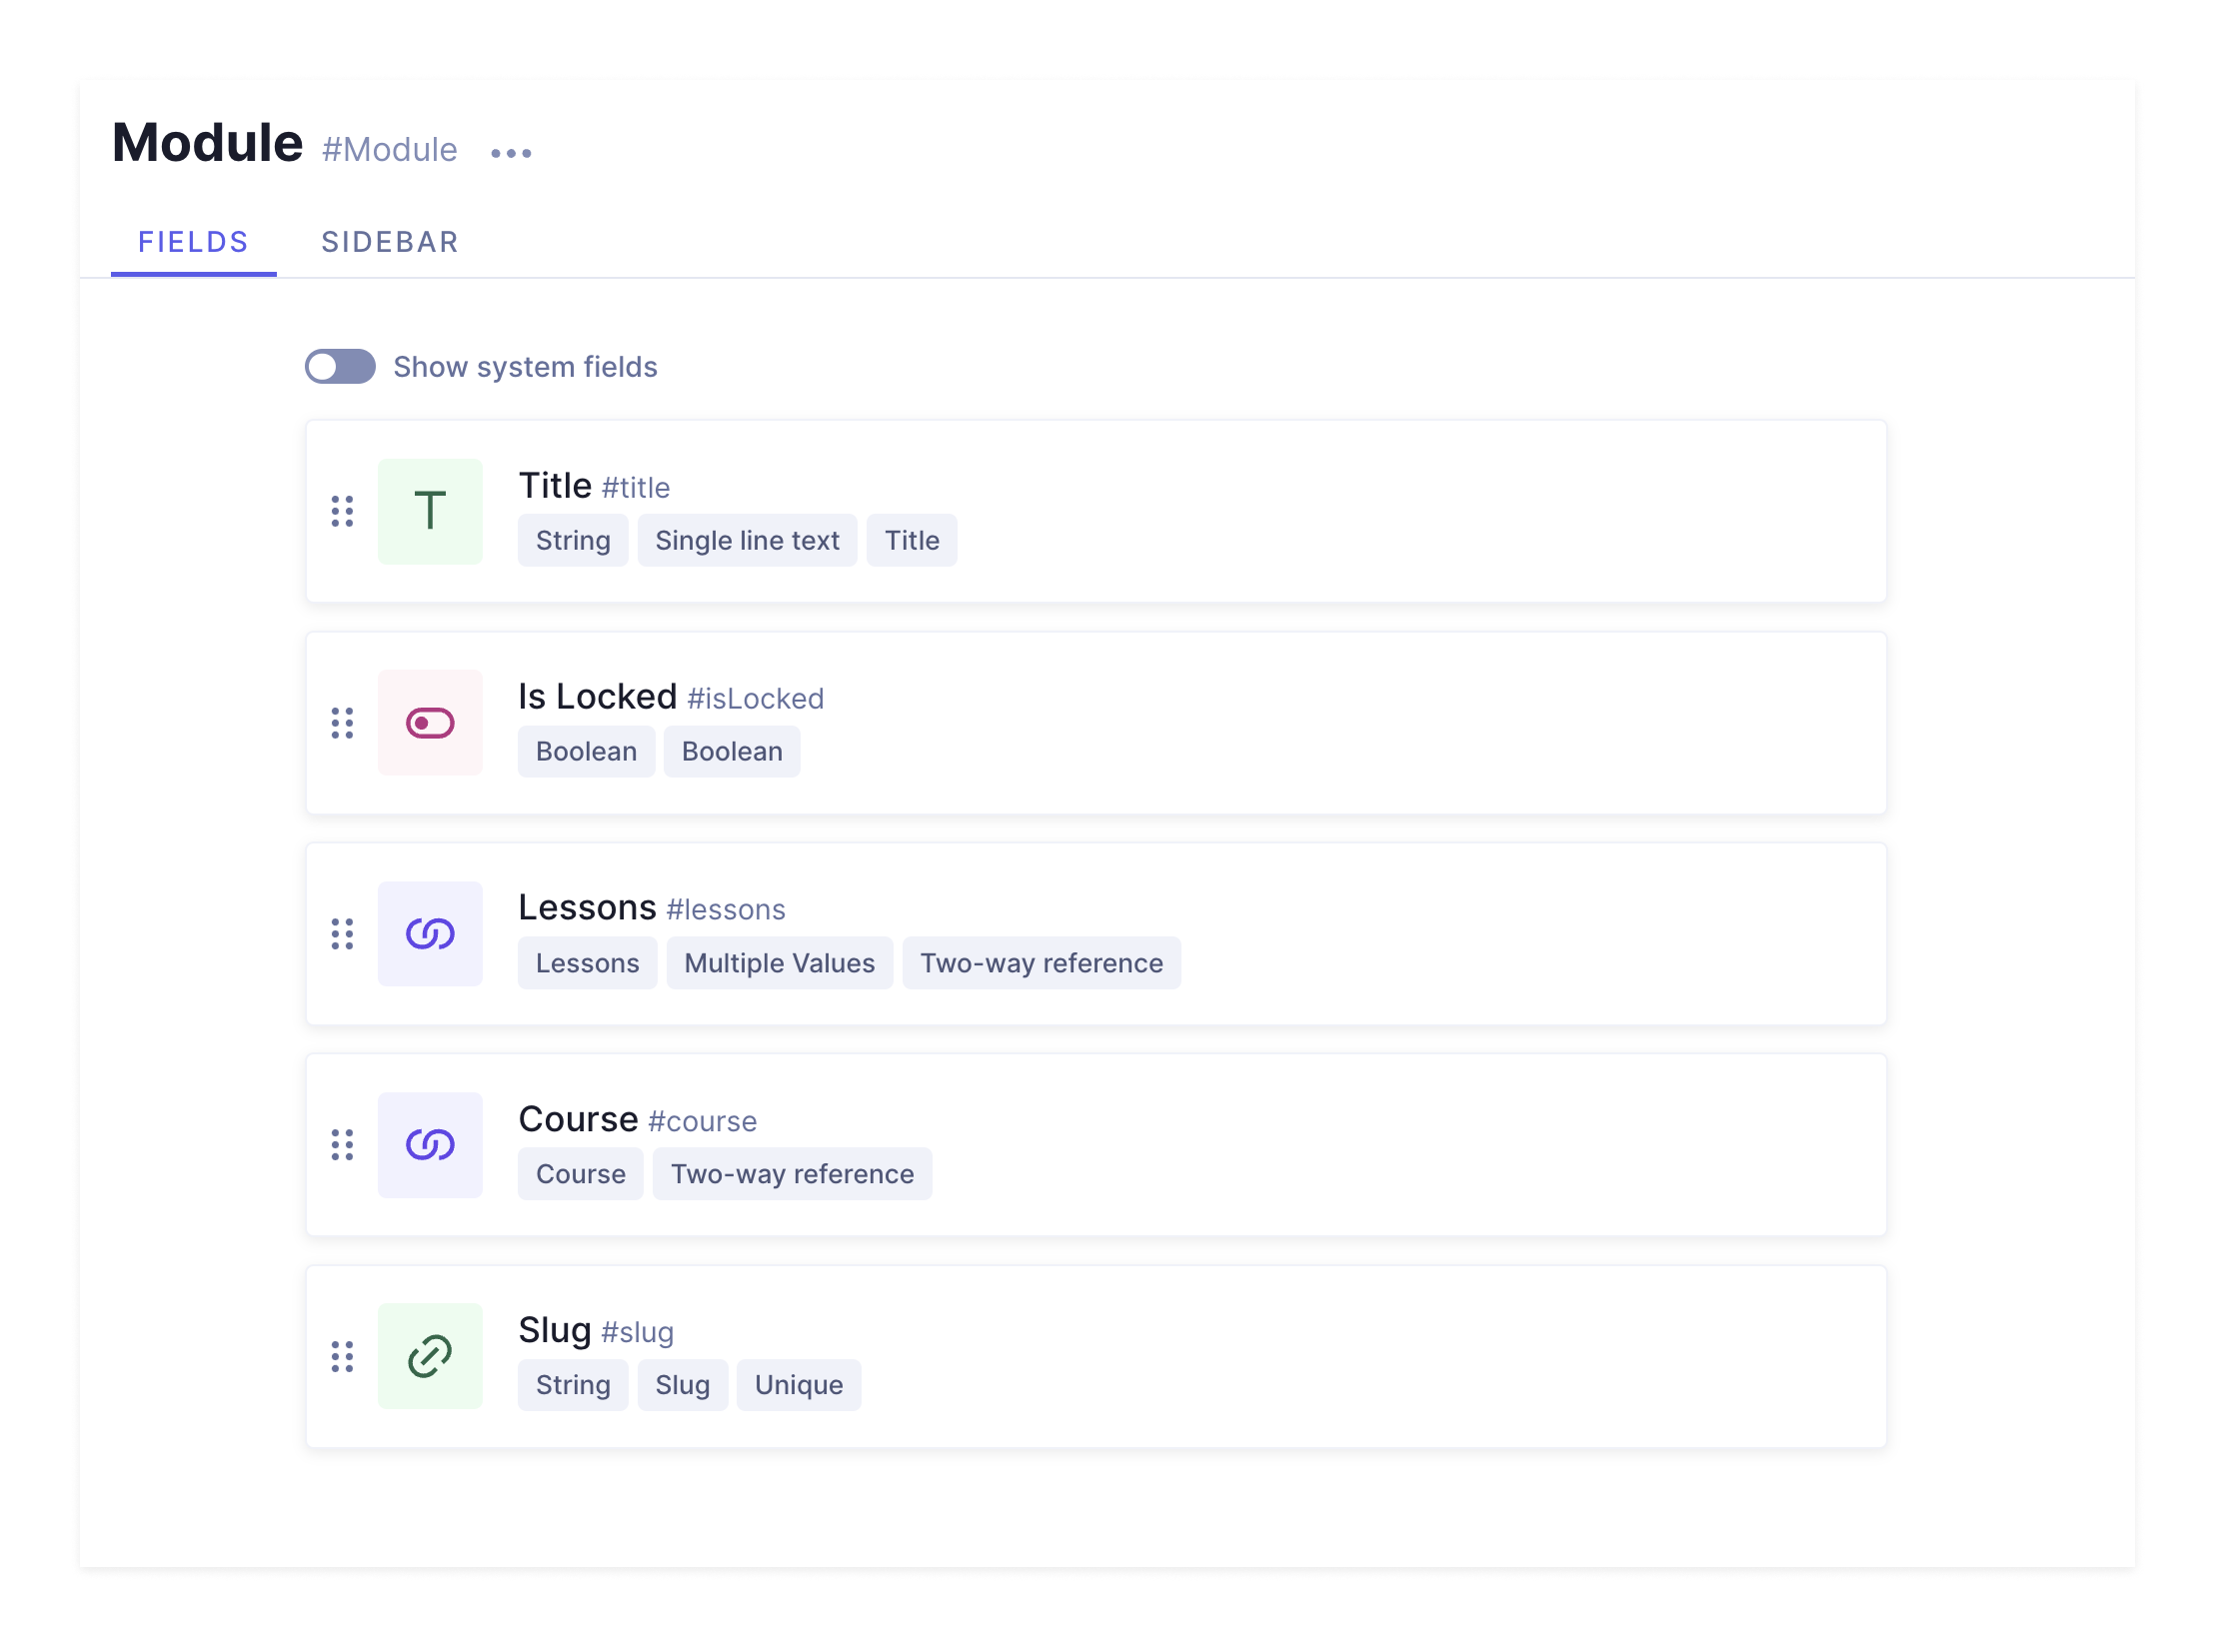Select the Slug link icon

(x=430, y=1355)
